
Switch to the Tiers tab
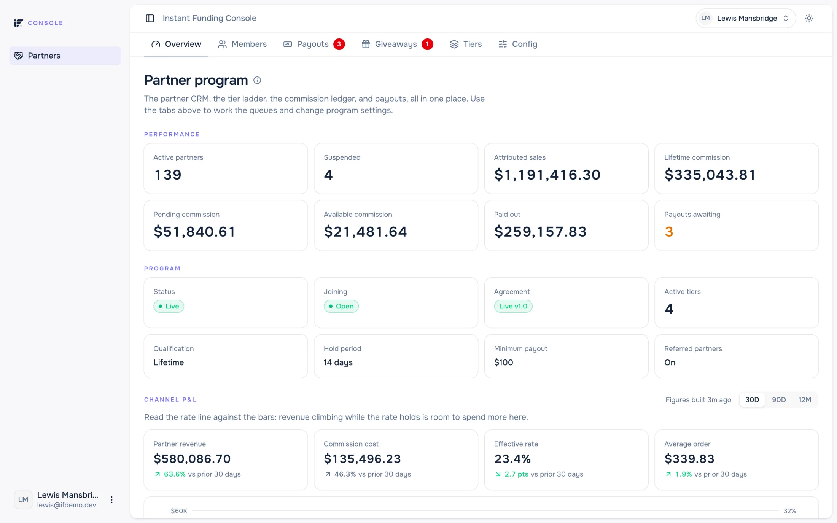466,44
